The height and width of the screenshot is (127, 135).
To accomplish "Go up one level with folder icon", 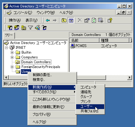I will (x=64, y=20).
